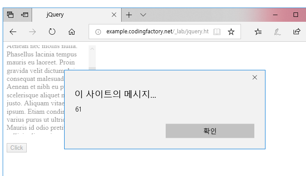Show site information icon in address bar
Screen dimensions: 306x176
(x=98, y=32)
